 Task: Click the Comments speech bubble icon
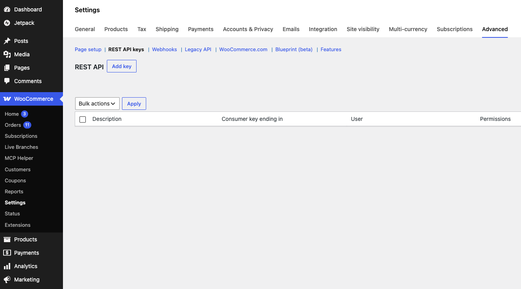point(7,81)
